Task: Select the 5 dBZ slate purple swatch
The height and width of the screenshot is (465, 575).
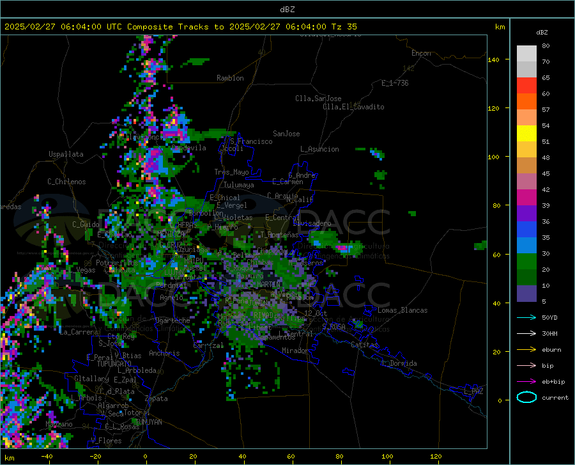Action: [x=526, y=293]
